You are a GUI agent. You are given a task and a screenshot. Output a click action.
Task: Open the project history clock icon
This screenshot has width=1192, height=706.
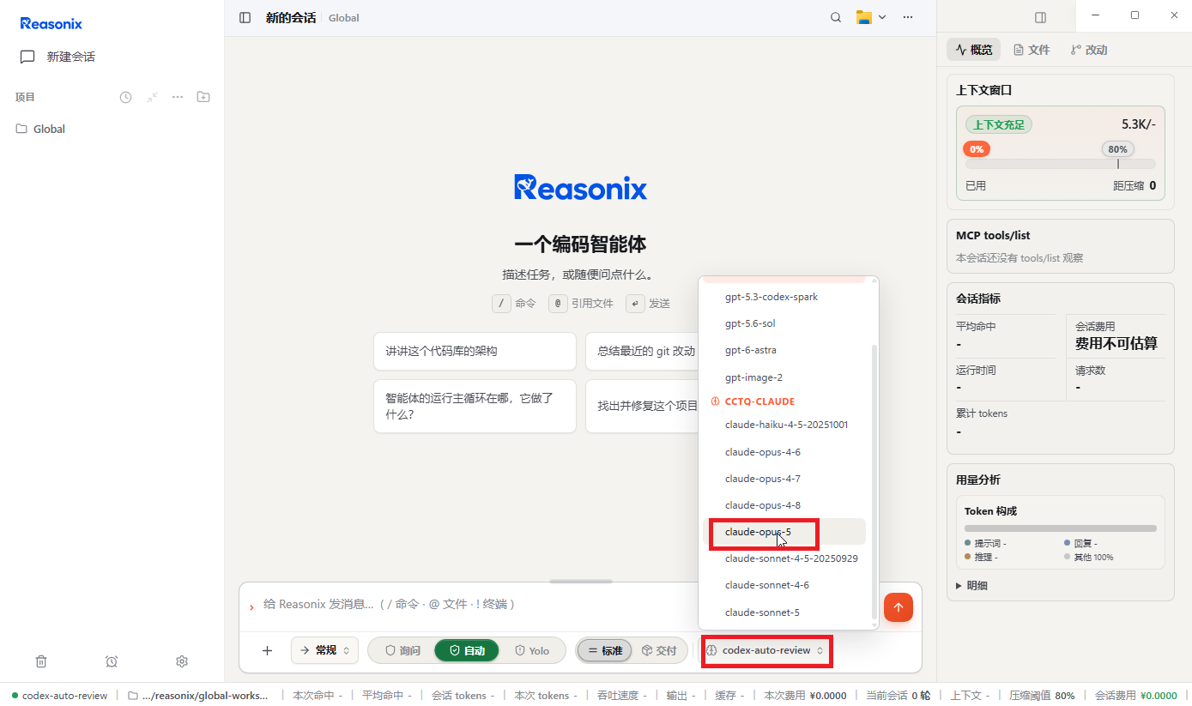(x=125, y=97)
